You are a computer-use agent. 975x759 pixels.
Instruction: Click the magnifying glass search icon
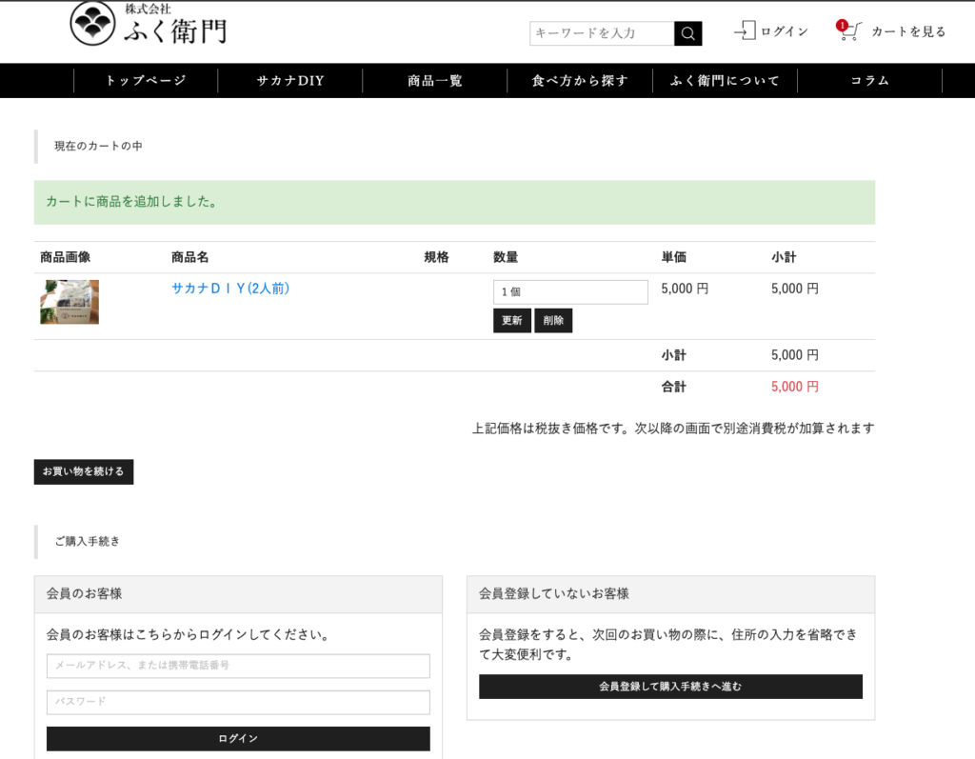(687, 33)
